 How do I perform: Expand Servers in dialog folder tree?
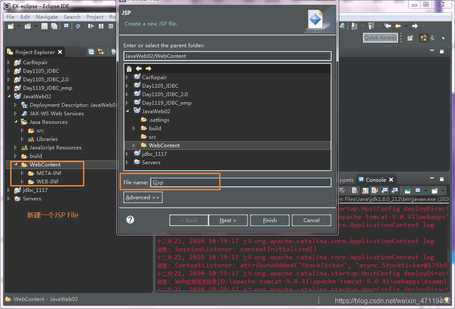[127, 162]
